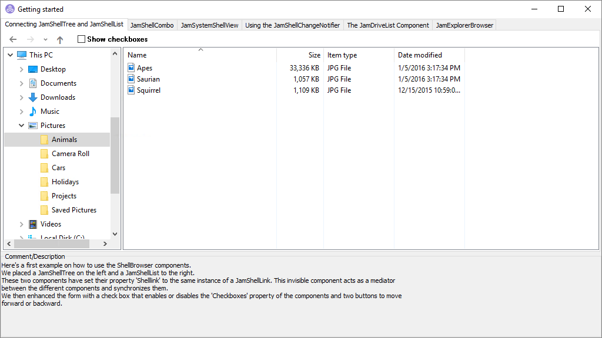Select the Apes JPG file icon
Image resolution: width=602 pixels, height=338 pixels.
132,67
